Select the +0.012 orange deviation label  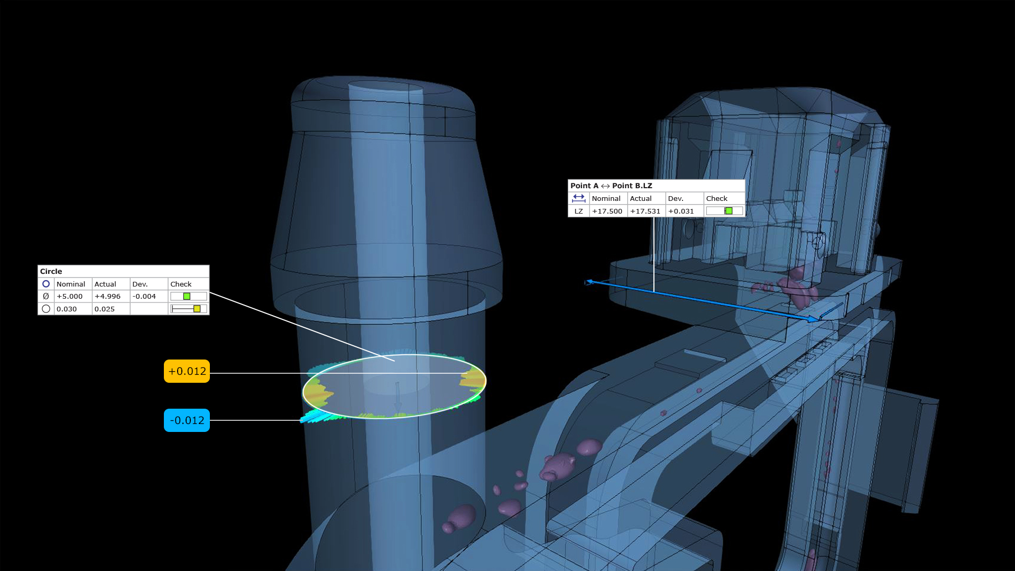pyautogui.click(x=187, y=371)
